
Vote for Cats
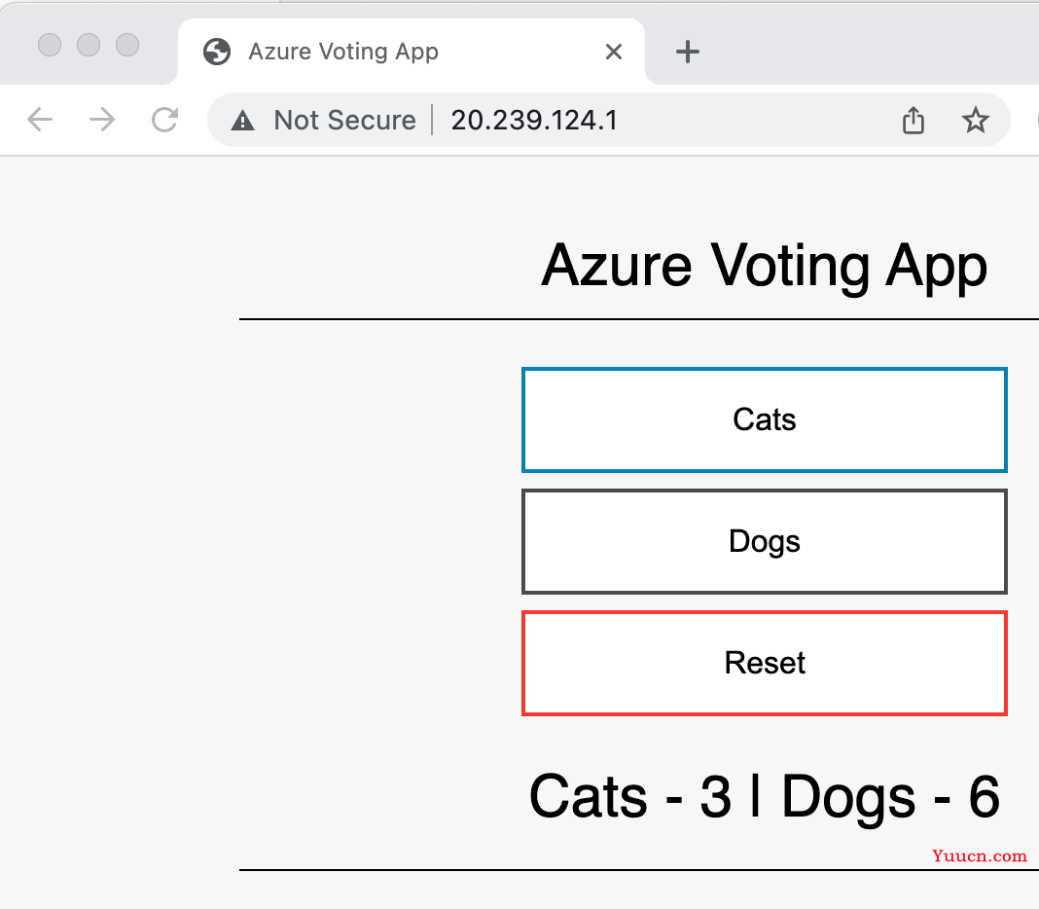764,419
